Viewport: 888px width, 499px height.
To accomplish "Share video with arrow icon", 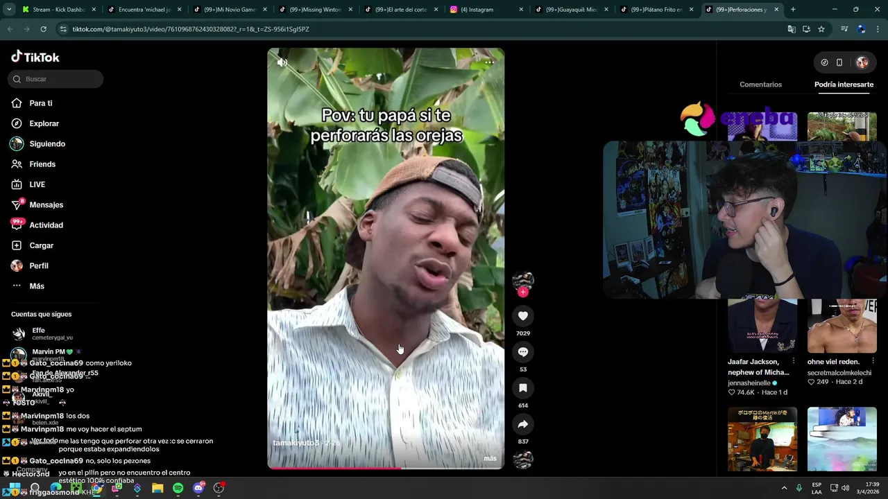I will pos(523,424).
